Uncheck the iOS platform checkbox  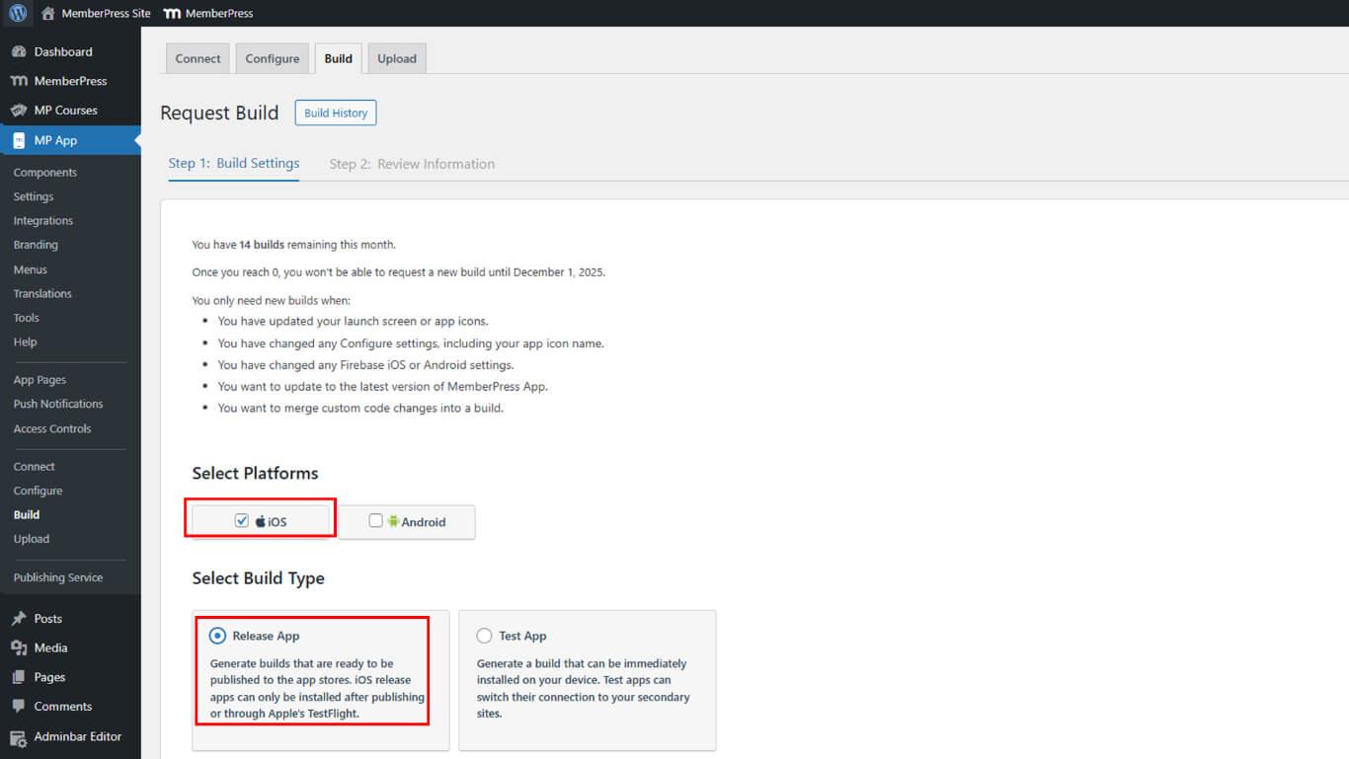coord(242,521)
